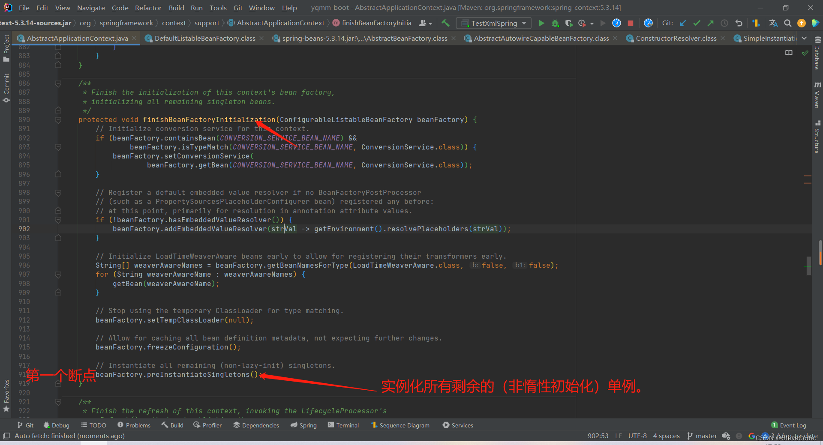The image size is (823, 445).
Task: Click the 4 spaces indent setting in the status bar
Action: pyautogui.click(x=666, y=436)
